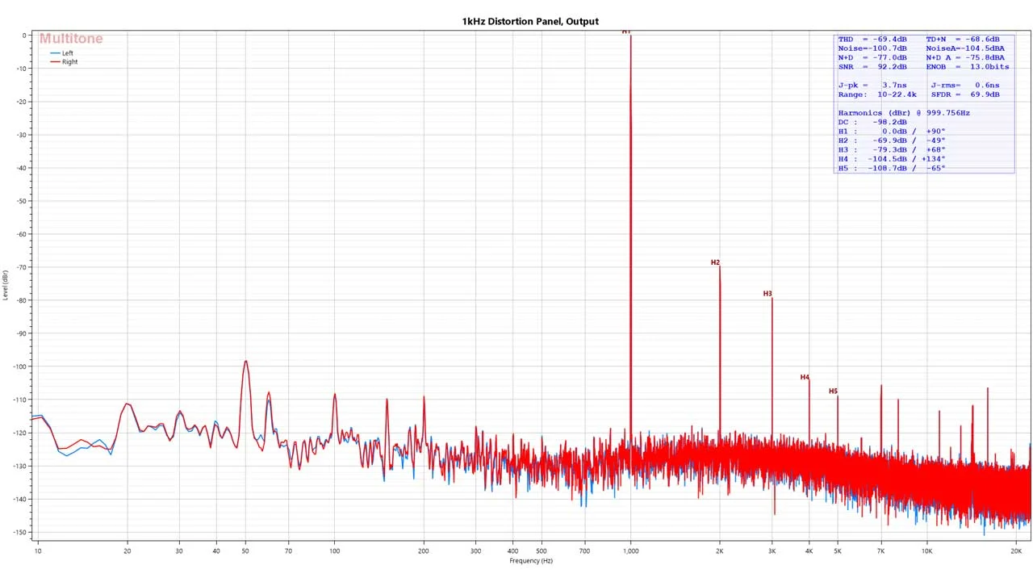This screenshot has height=582, width=1033.
Task: Click the H4 harmonic marker label on the plot
Action: 805,377
